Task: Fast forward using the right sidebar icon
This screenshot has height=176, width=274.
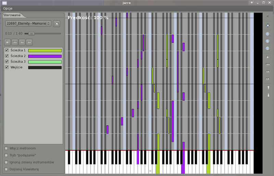Action: point(268,79)
